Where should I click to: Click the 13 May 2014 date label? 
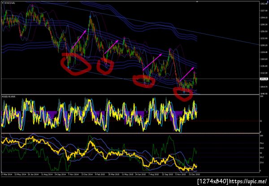[x=20, y=174]
